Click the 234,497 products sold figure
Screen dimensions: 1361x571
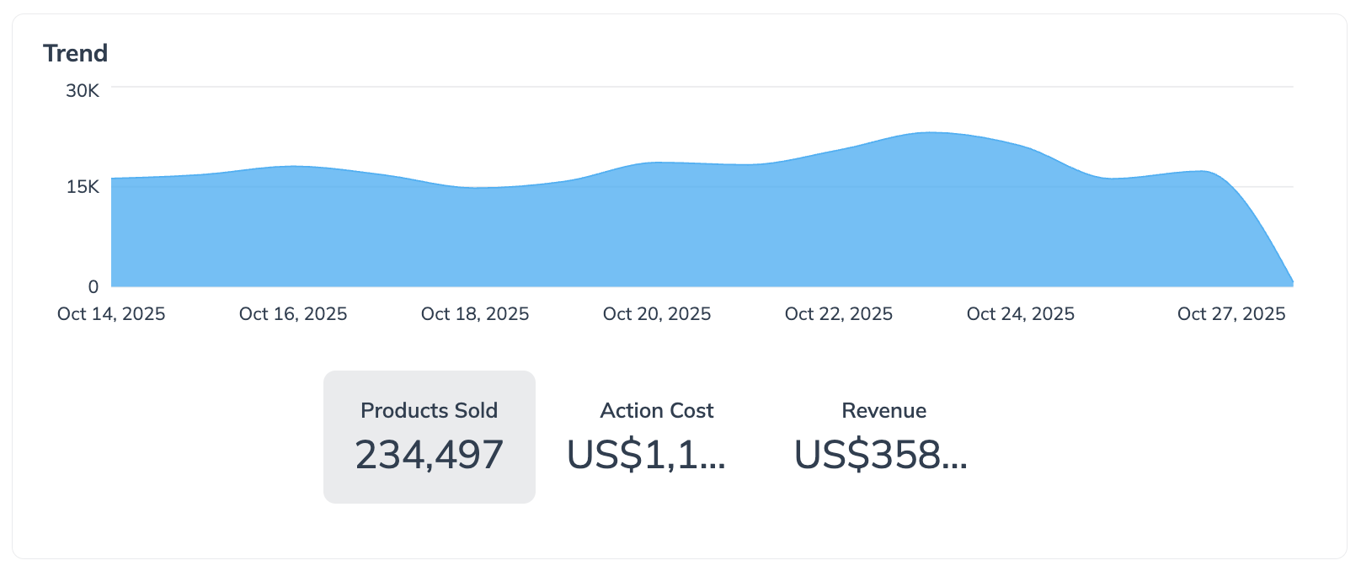point(429,455)
